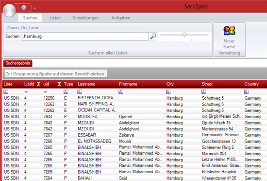
Task: Click the street c/o Birgit Melani Sch.. cell
Action: coord(222,116)
